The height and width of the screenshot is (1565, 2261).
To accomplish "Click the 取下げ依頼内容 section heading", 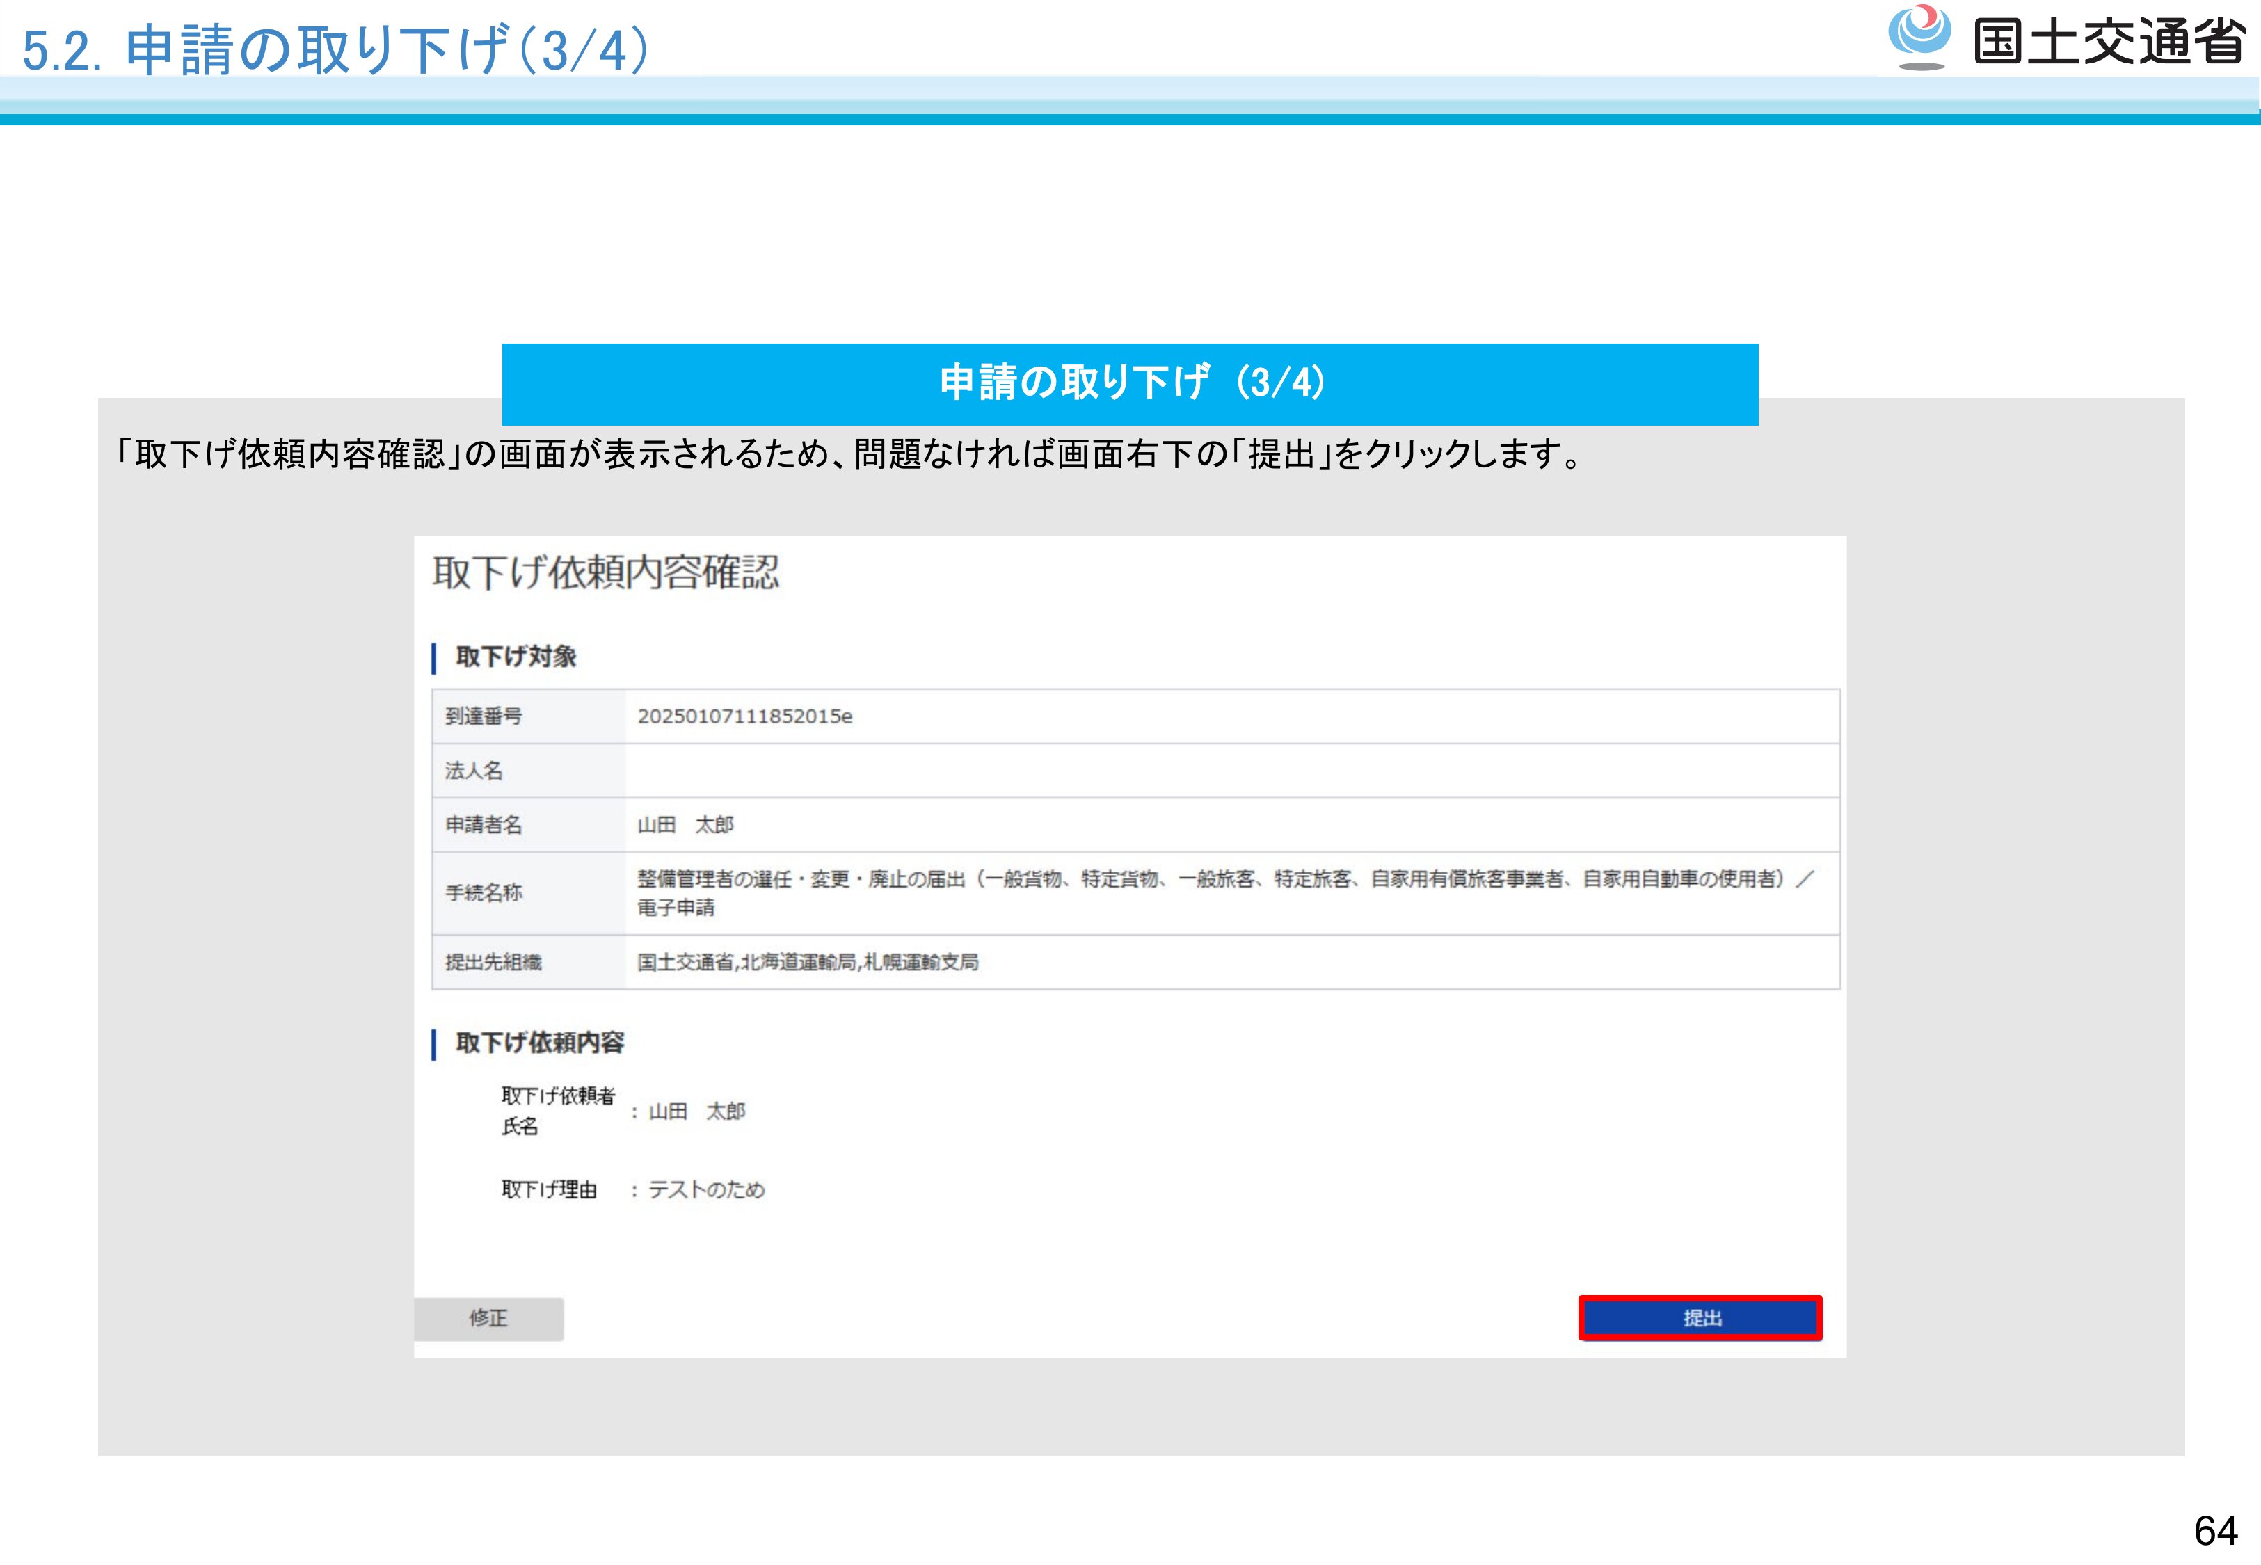I will pos(539,1043).
